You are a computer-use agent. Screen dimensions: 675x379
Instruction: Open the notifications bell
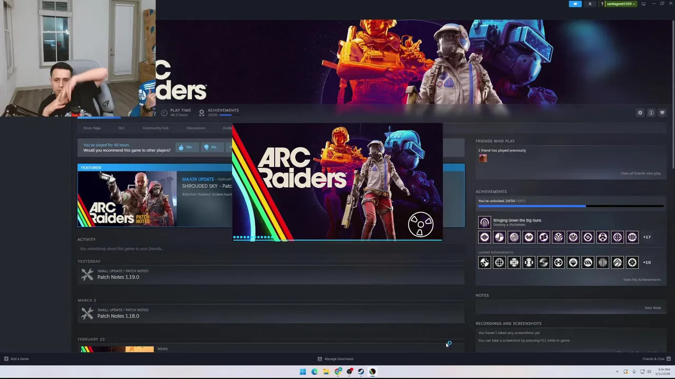pyautogui.click(x=590, y=4)
